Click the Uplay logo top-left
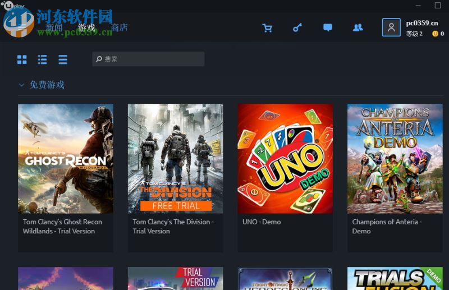The width and height of the screenshot is (449, 290). click(13, 6)
